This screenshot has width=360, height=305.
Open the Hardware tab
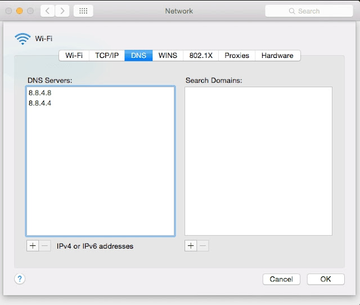tap(277, 55)
